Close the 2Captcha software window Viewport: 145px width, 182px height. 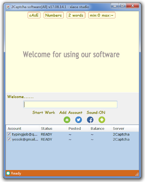coord(133,6)
